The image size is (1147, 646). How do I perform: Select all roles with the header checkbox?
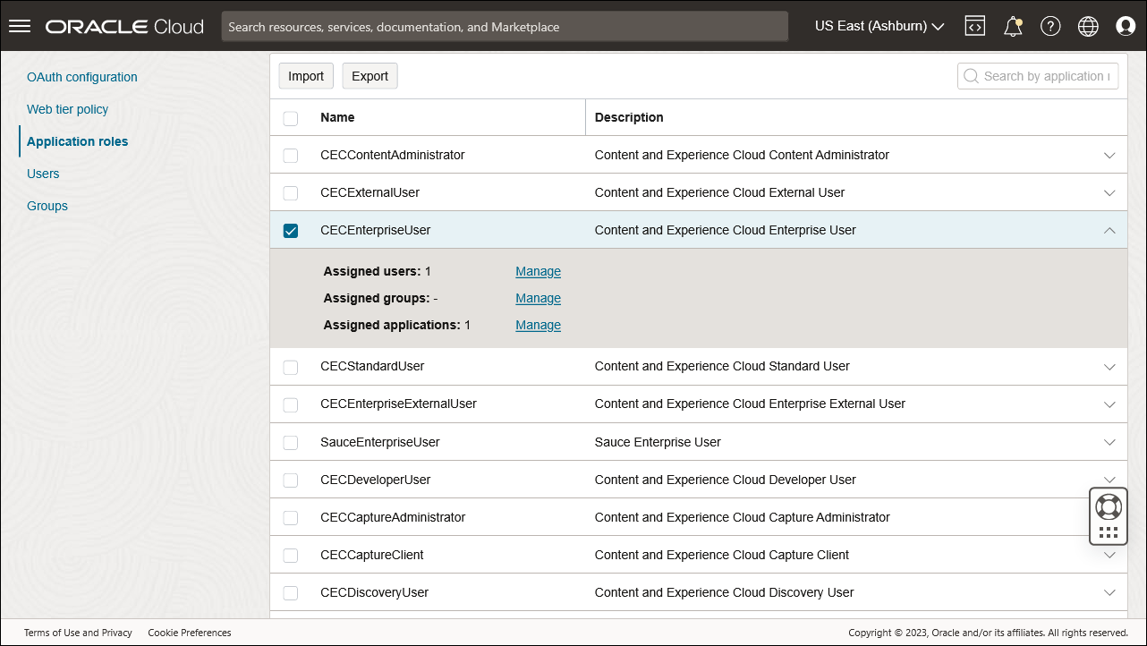pos(290,117)
